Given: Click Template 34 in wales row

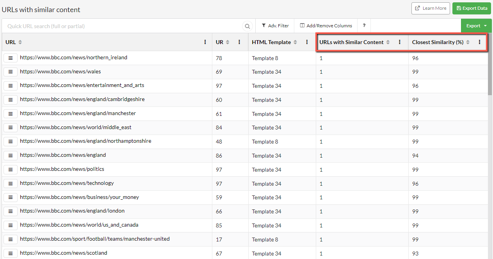Looking at the screenshot, I should coord(267,72).
